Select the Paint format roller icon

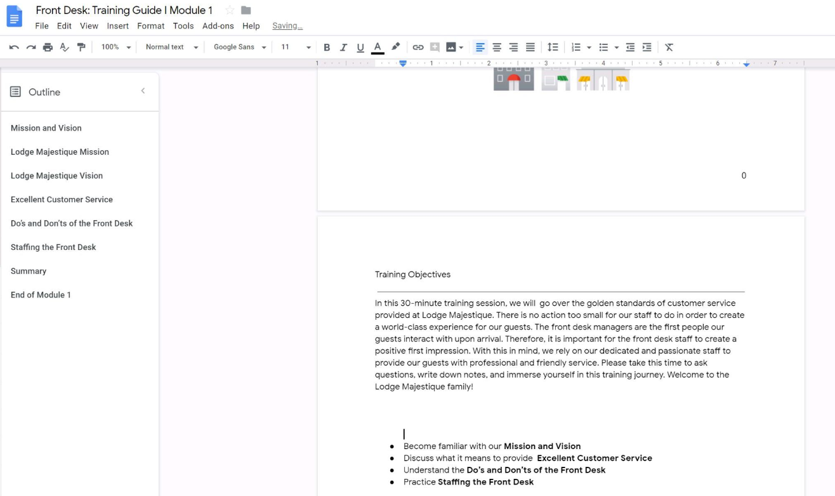(81, 47)
